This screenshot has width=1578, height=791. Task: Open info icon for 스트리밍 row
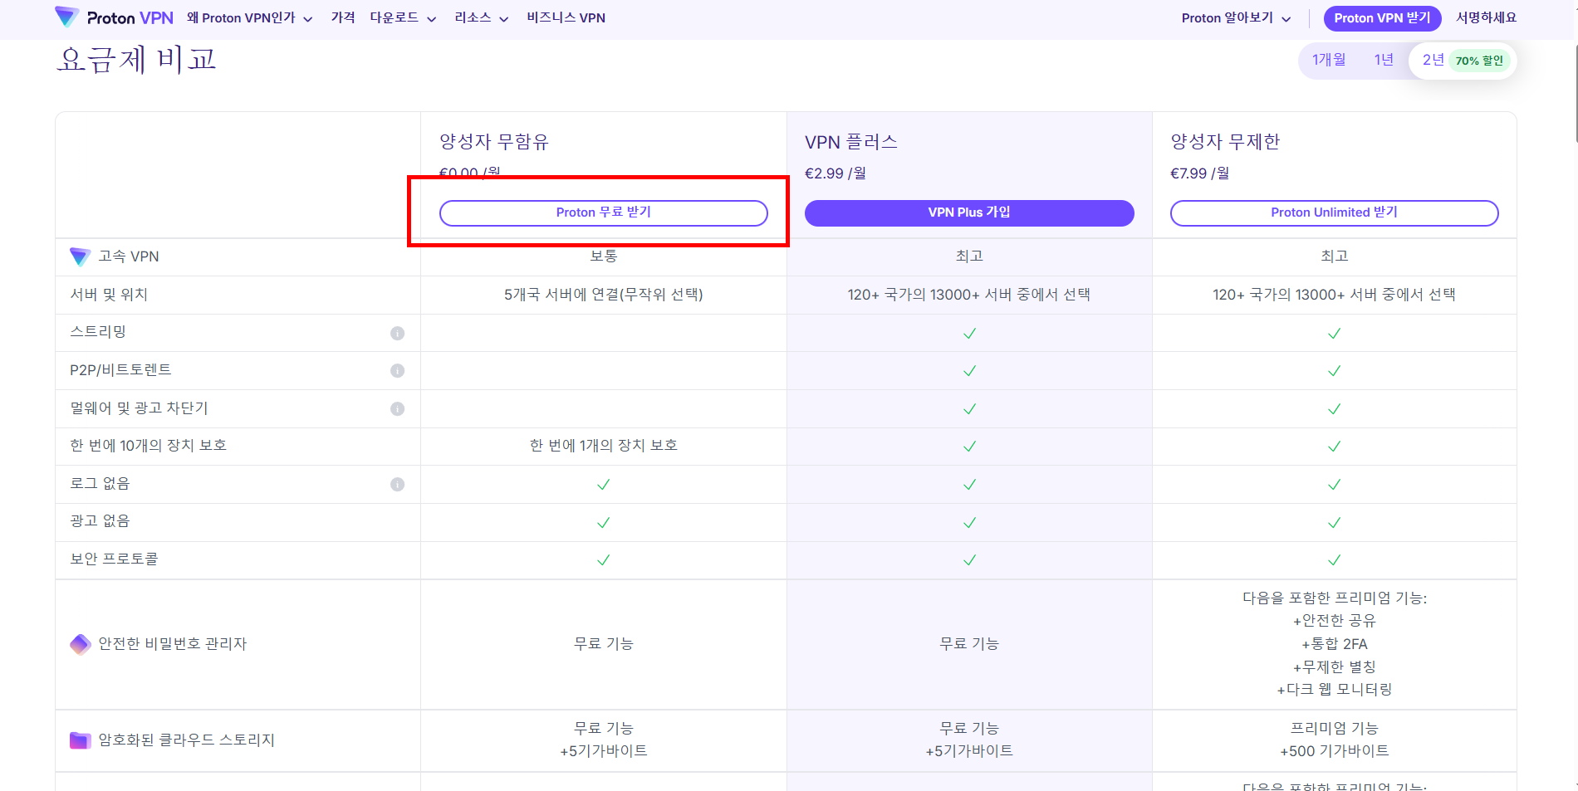398,333
